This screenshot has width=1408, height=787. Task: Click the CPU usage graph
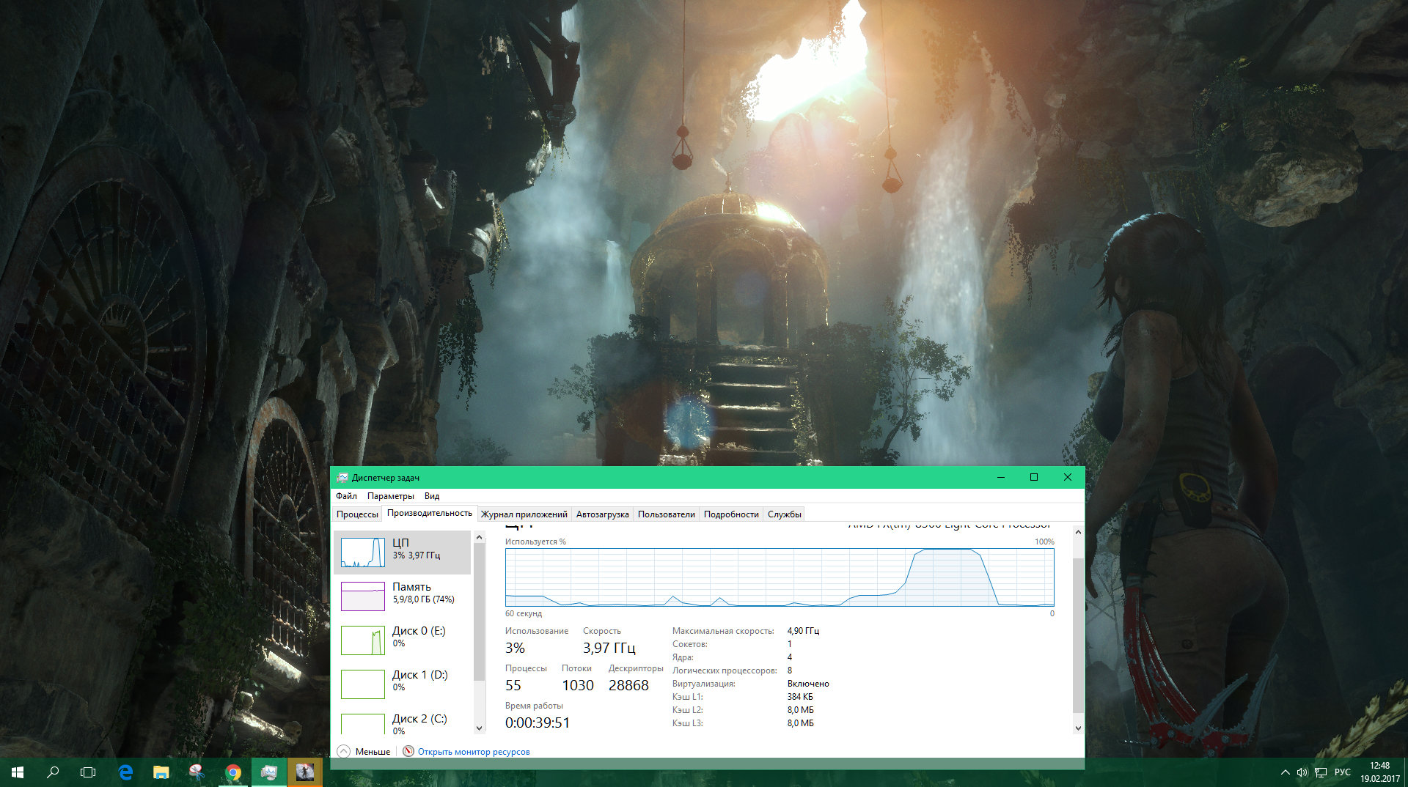[780, 577]
